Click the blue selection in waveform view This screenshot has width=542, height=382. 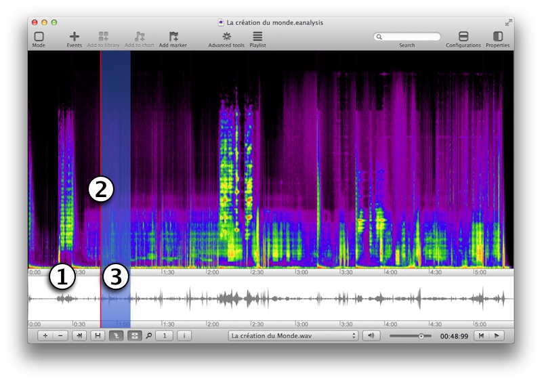[116, 298]
